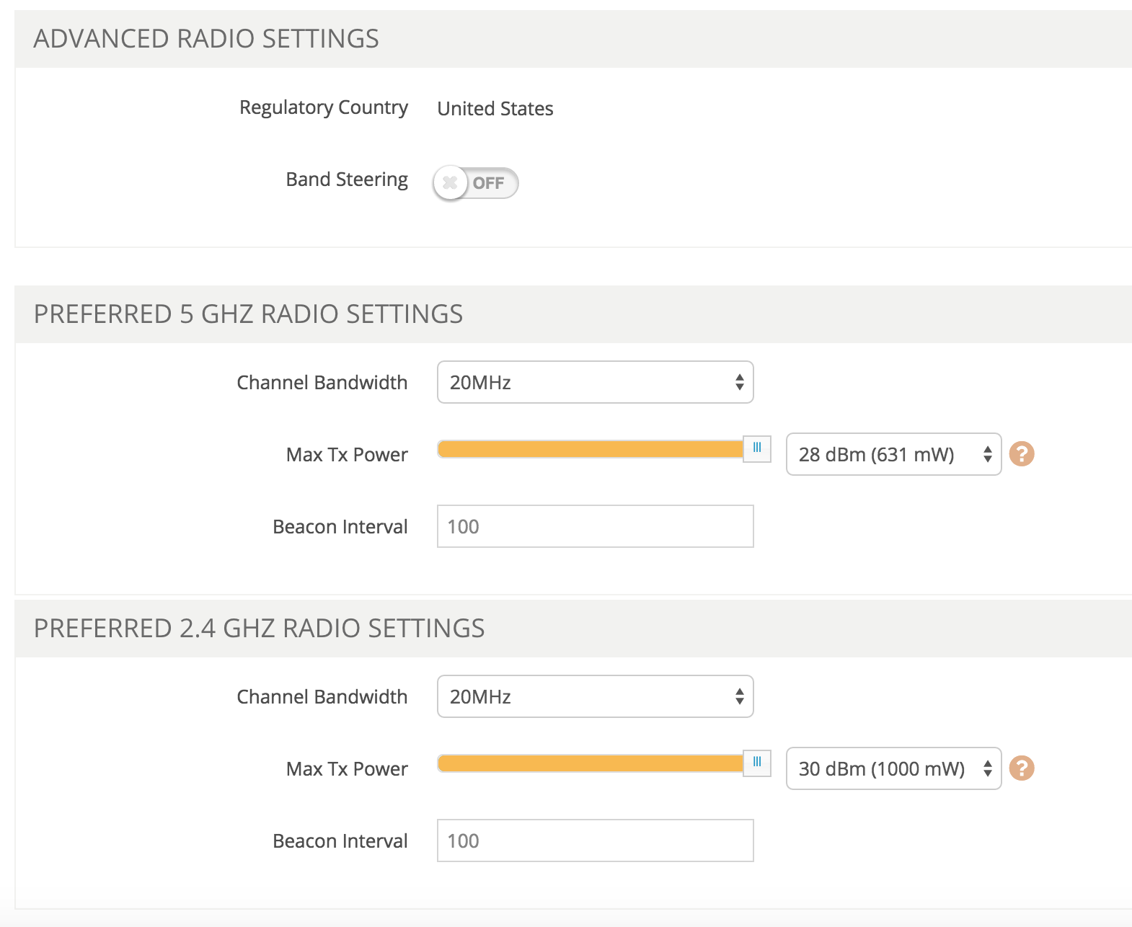This screenshot has height=927, width=1132.
Task: Click the 2.4 GHz Max Tx Power orange slider track
Action: 591,763
